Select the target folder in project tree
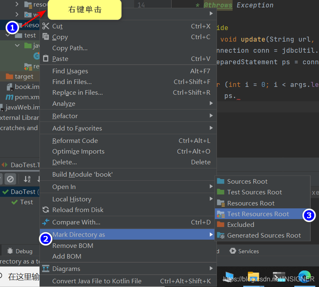Viewport: 319px width, 287px height. 20,76
